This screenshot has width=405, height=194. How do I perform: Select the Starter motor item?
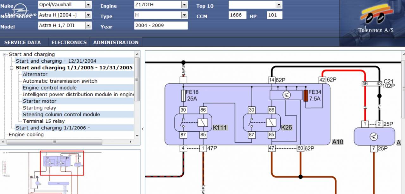(40, 101)
